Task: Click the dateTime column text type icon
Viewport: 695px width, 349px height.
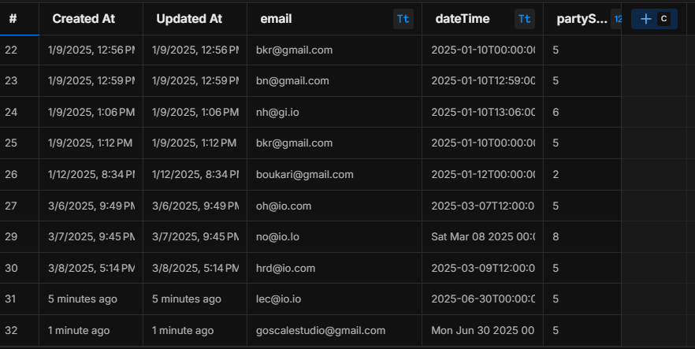Action: (x=524, y=19)
